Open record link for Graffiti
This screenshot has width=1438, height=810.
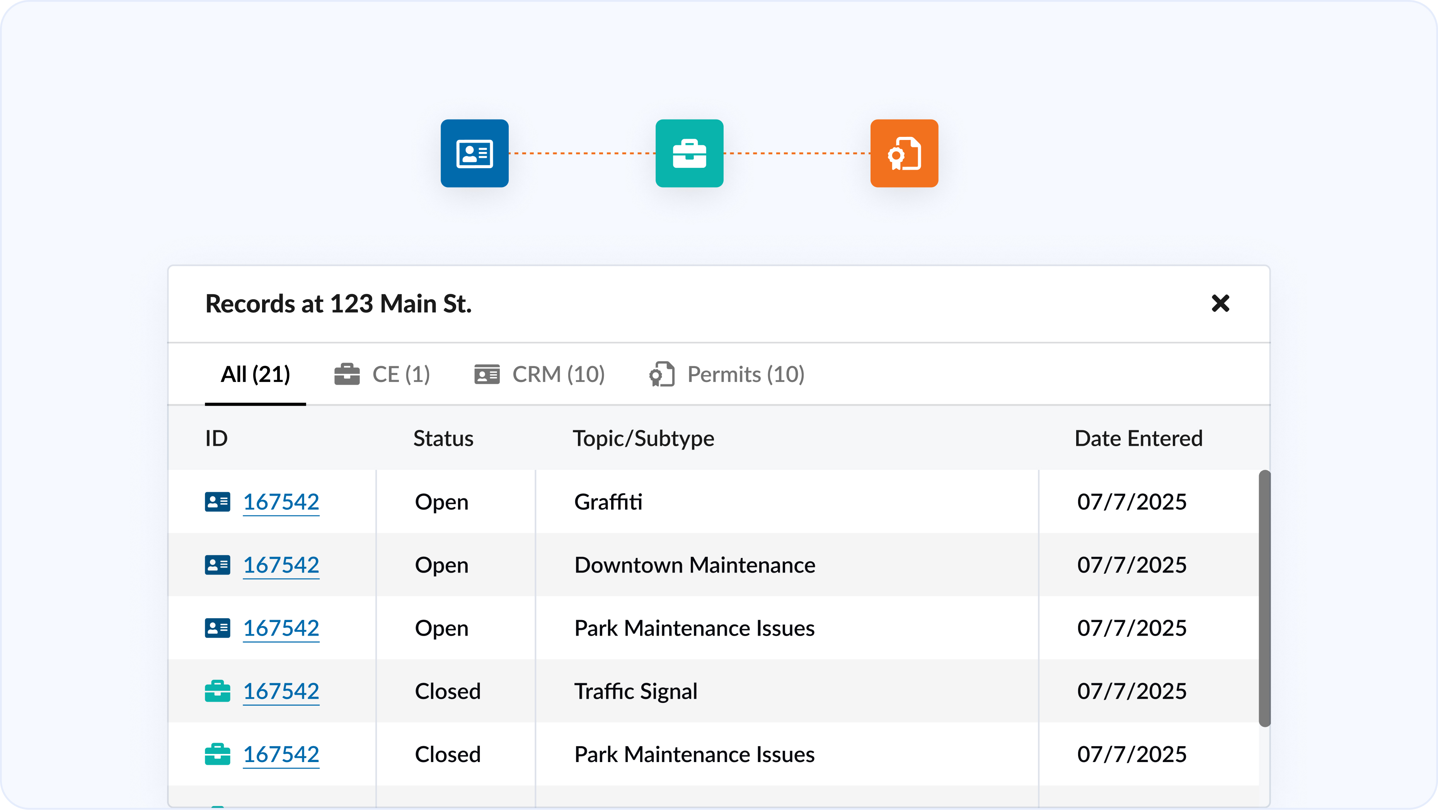pyautogui.click(x=281, y=501)
